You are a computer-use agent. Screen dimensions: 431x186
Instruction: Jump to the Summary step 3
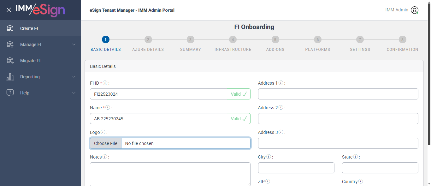coord(190,40)
